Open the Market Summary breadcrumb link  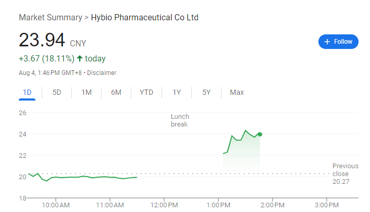50,17
